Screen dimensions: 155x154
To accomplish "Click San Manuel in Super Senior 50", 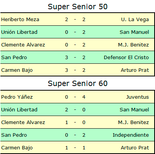I will tap(134, 32).
